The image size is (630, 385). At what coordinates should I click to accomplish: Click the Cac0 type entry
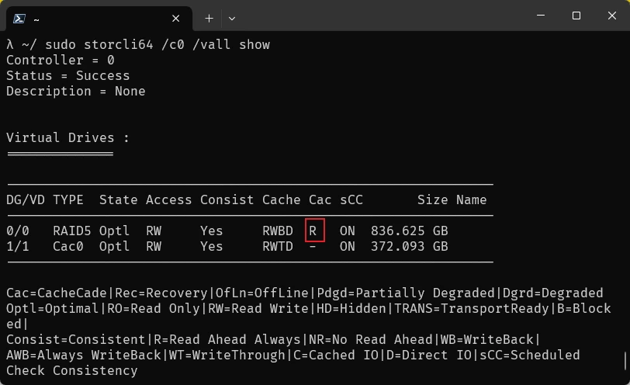[68, 246]
